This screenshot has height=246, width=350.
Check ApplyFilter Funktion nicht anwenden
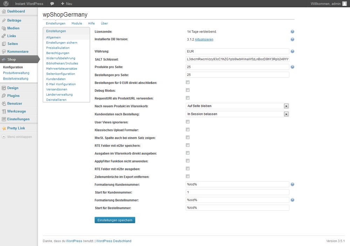click(188, 161)
